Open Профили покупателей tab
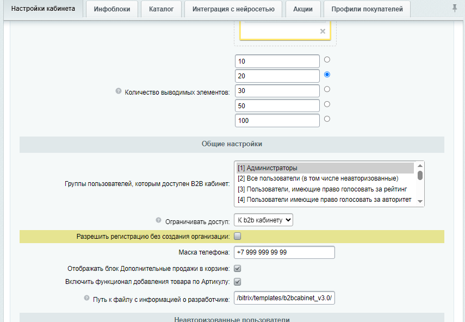The width and height of the screenshot is (465, 322). point(367,9)
